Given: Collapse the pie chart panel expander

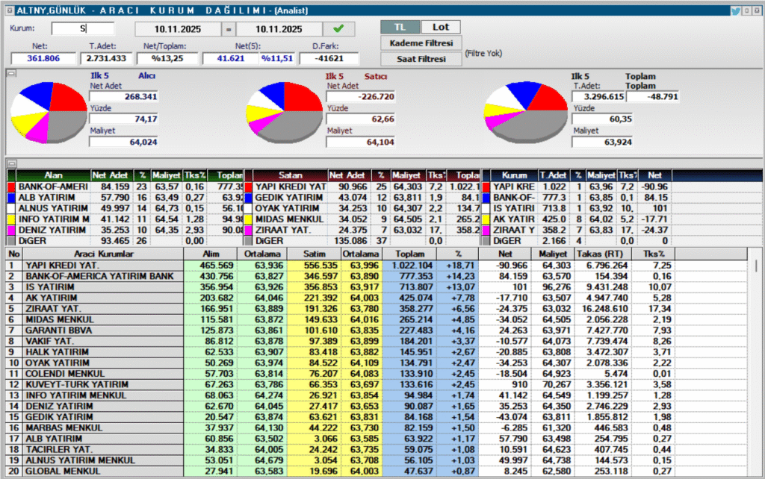Looking at the screenshot, I should pos(12,74).
